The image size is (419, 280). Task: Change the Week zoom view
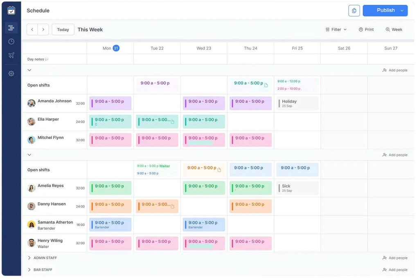[394, 30]
